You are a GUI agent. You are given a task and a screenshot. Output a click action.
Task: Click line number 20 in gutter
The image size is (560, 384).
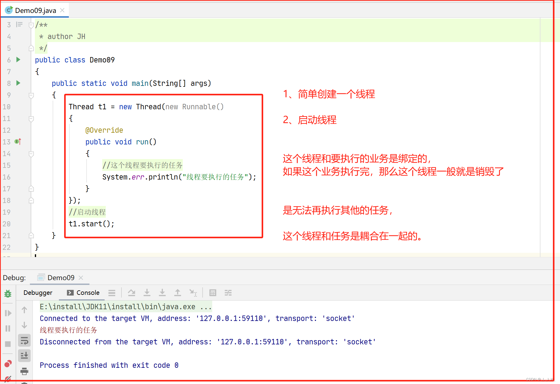[x=7, y=224]
